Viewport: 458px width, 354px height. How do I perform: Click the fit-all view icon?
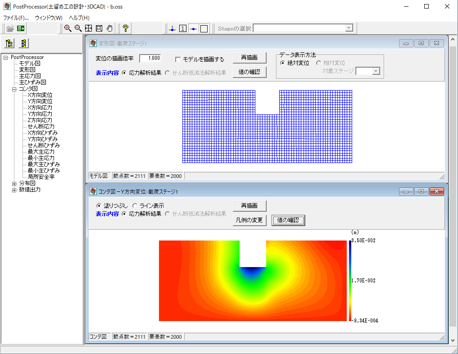coord(89,28)
